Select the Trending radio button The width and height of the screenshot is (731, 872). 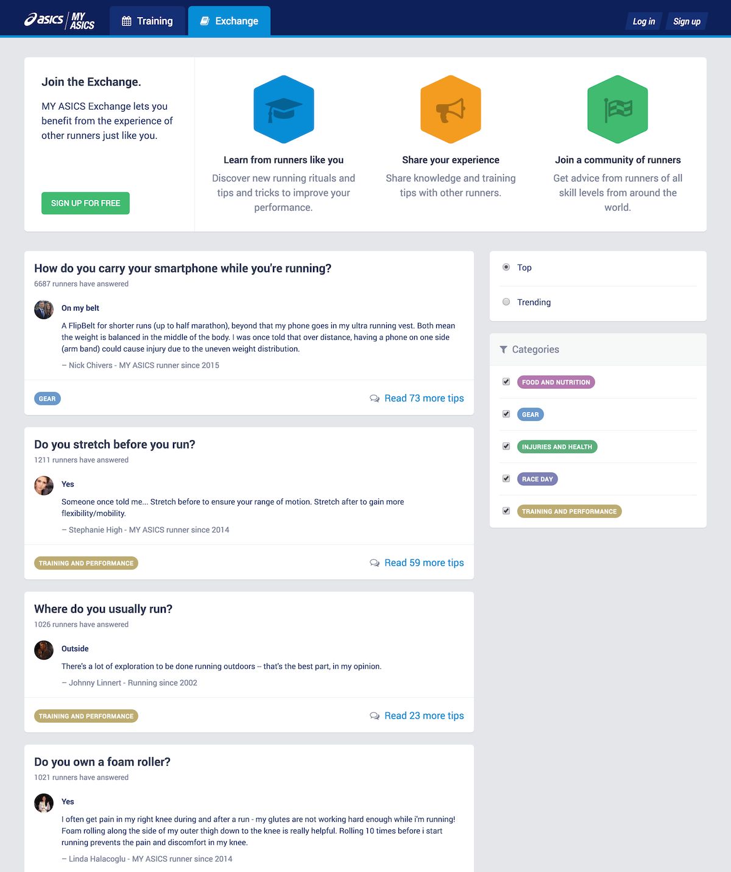tap(506, 302)
